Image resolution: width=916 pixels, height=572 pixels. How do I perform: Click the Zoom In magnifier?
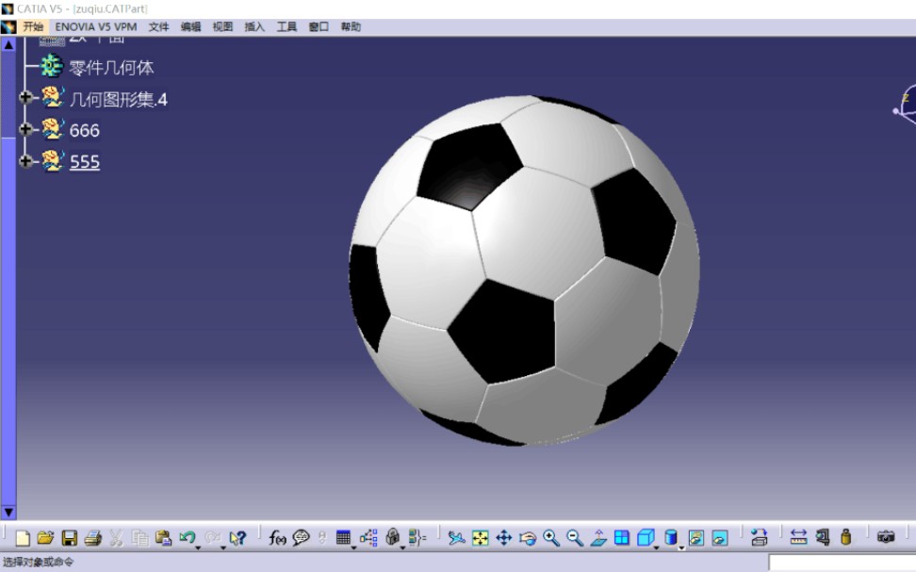tap(551, 537)
